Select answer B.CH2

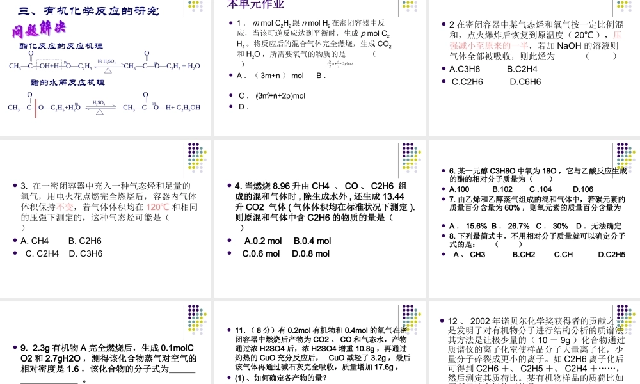pyautogui.click(x=524, y=255)
